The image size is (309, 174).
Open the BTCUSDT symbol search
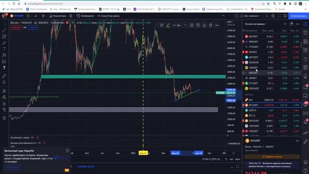17,16
